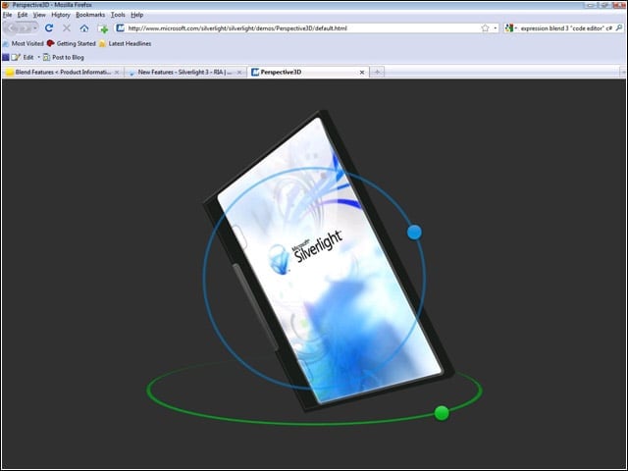Open the Help menu
This screenshot has height=471, width=628.
[137, 15]
